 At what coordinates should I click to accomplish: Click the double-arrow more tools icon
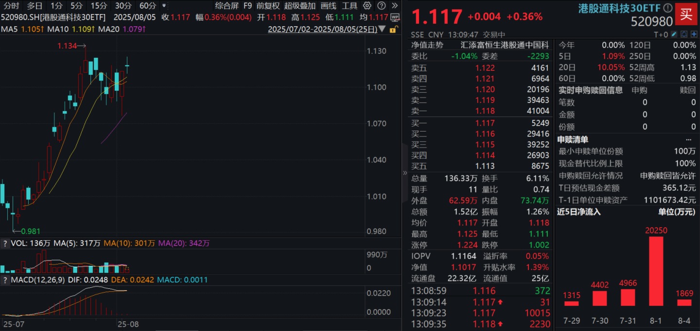pyautogui.click(x=395, y=6)
